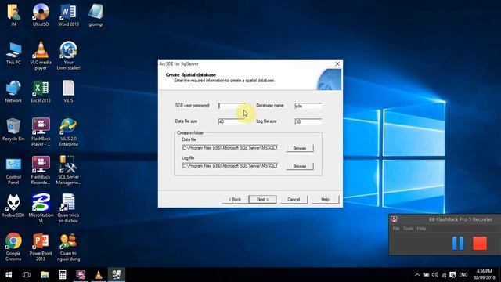Open the Help menu in FlashBack Recorder

point(421,228)
